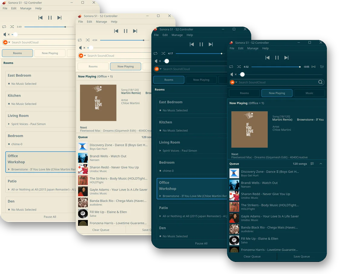Viewport: 339px width, 274px height.
Task: Skip to next track in front dark window
Action: tap(286, 58)
